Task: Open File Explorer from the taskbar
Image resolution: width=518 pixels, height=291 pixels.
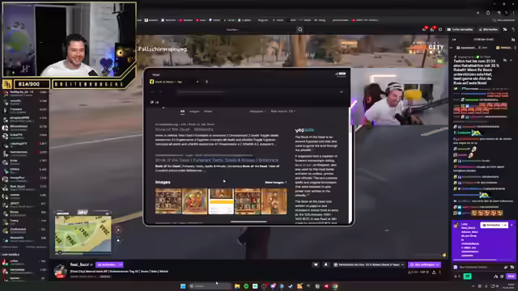Action: click(x=237, y=286)
